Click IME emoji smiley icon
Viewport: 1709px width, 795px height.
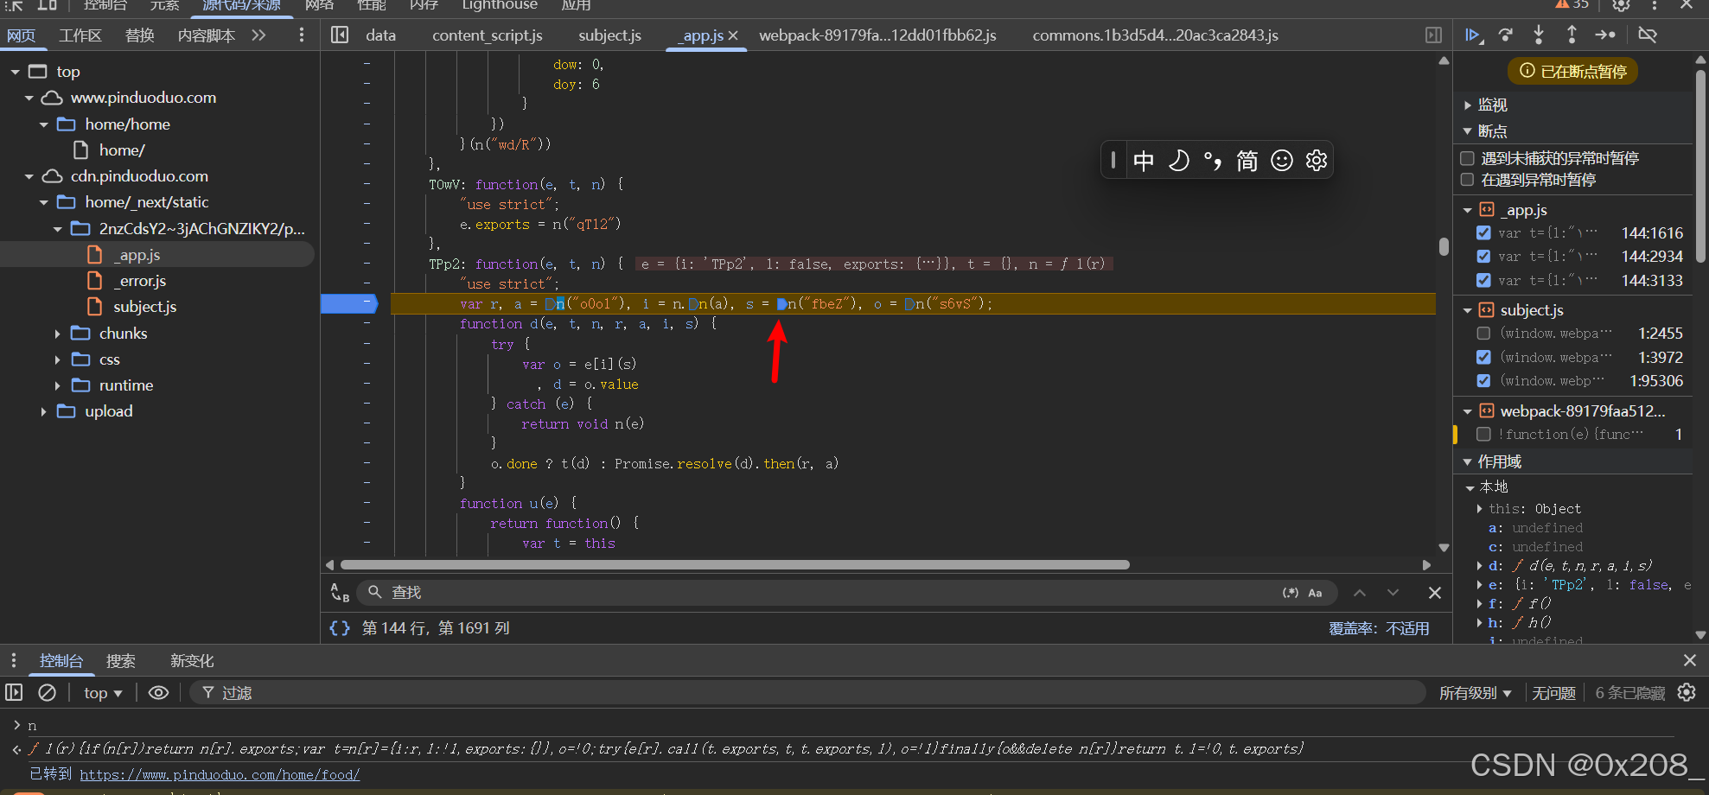(1282, 160)
